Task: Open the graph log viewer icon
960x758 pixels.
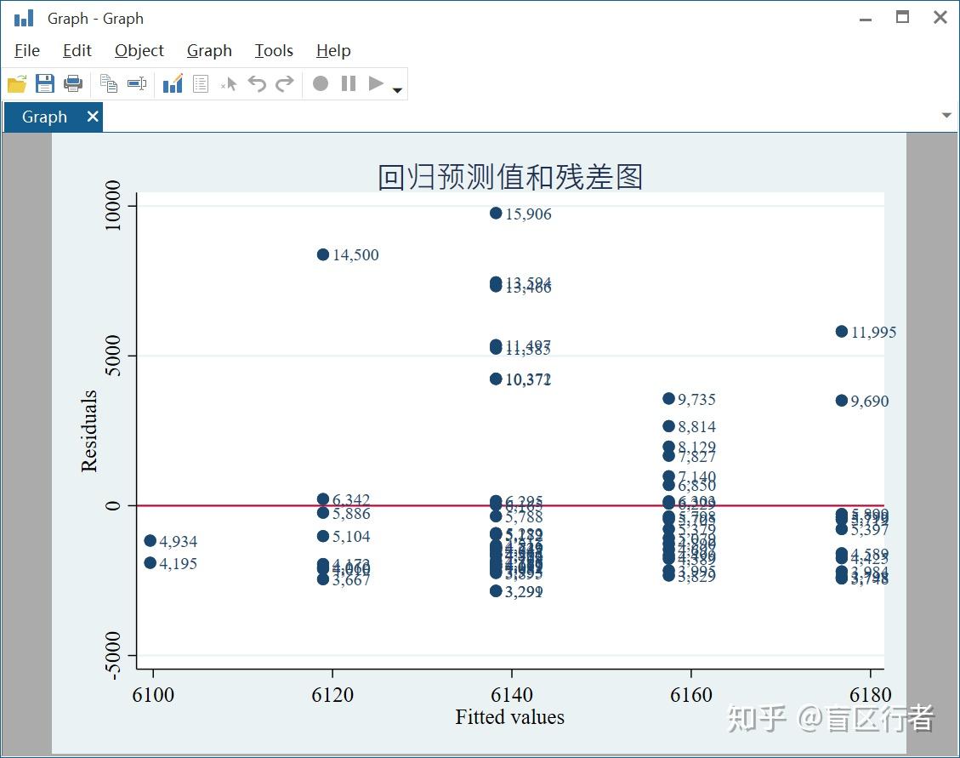Action: 201,83
